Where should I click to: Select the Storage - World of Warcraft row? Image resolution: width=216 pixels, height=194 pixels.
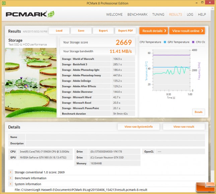(x=97, y=59)
